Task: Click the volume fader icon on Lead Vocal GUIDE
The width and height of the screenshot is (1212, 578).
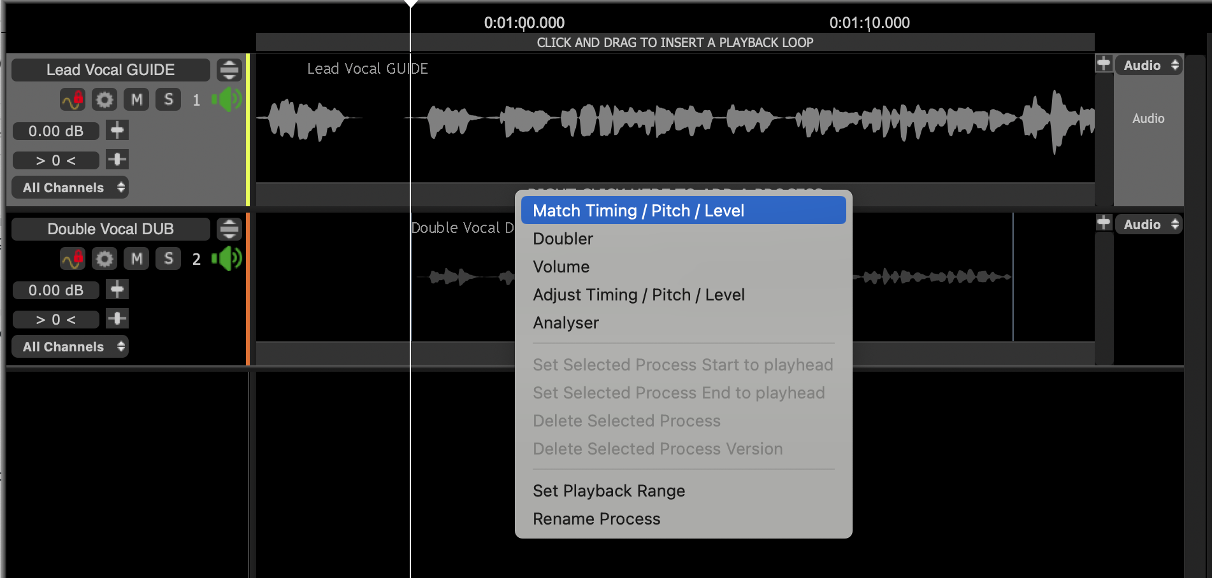Action: [117, 130]
